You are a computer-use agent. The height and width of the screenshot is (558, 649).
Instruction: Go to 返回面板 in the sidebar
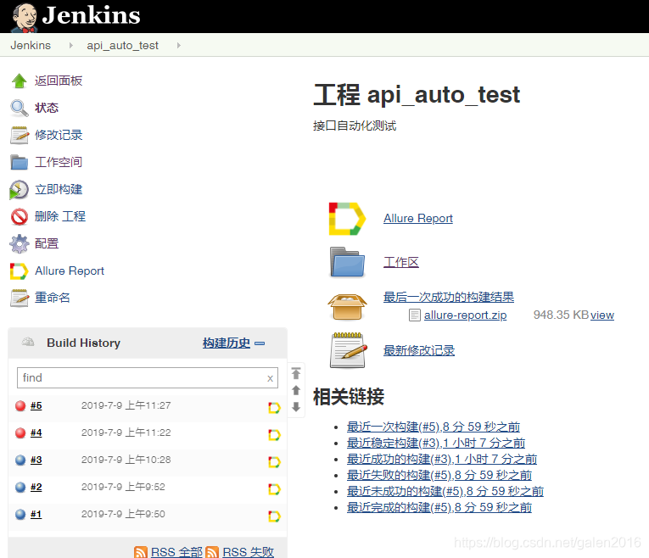(x=59, y=81)
